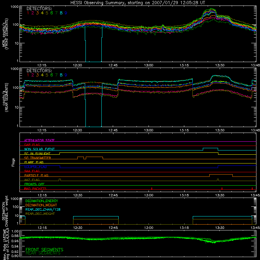The width and height of the screenshot is (260, 260).
Task: Select olive detector 5 in rear segments legend
Action: pyautogui.click(x=47, y=75)
